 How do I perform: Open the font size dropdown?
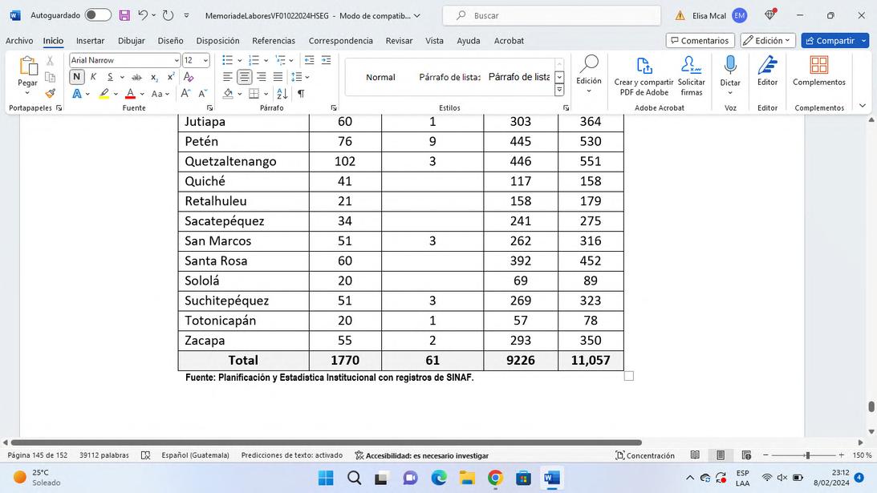click(x=206, y=60)
